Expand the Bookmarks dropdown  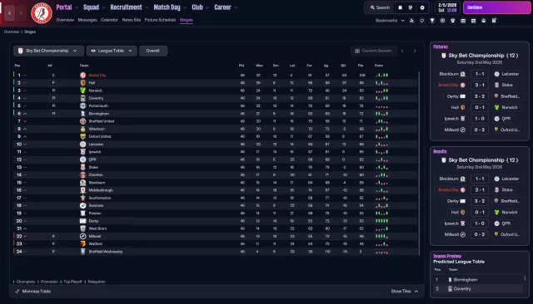[390, 20]
